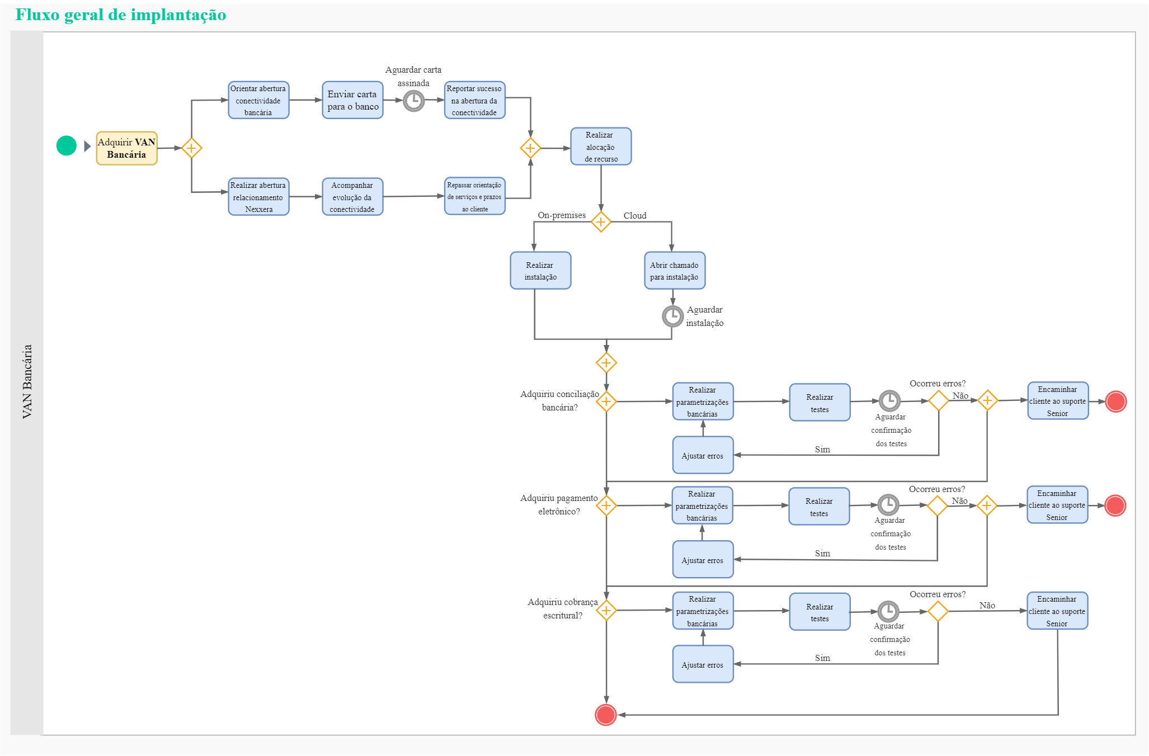The height and width of the screenshot is (756, 1149).
Task: Click 'Realizar abertura relacionamento Nexxera' task
Action: 258,197
